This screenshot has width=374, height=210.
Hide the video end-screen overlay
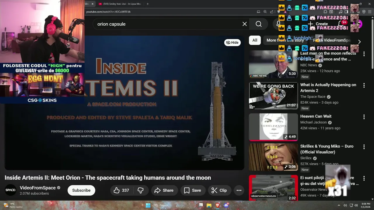[x=232, y=43]
